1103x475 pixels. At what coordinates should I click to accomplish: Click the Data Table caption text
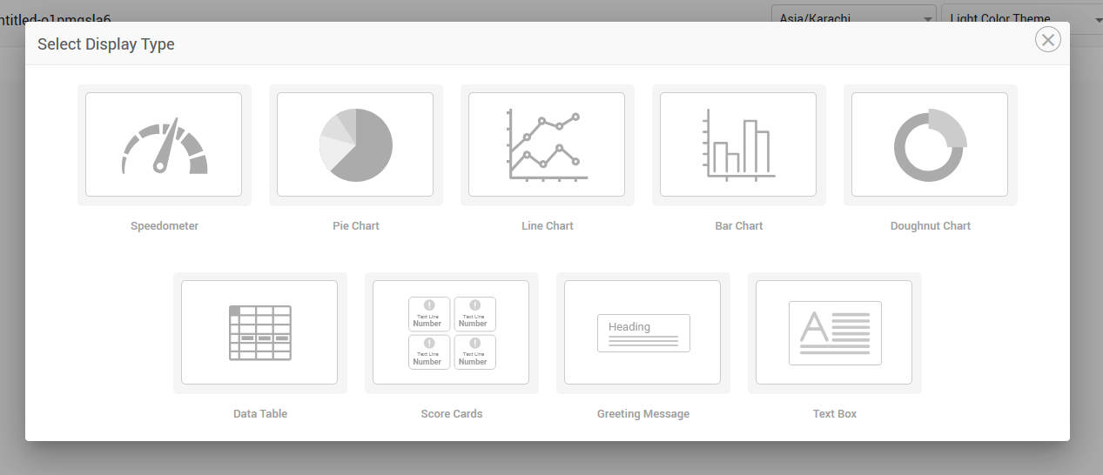(260, 414)
